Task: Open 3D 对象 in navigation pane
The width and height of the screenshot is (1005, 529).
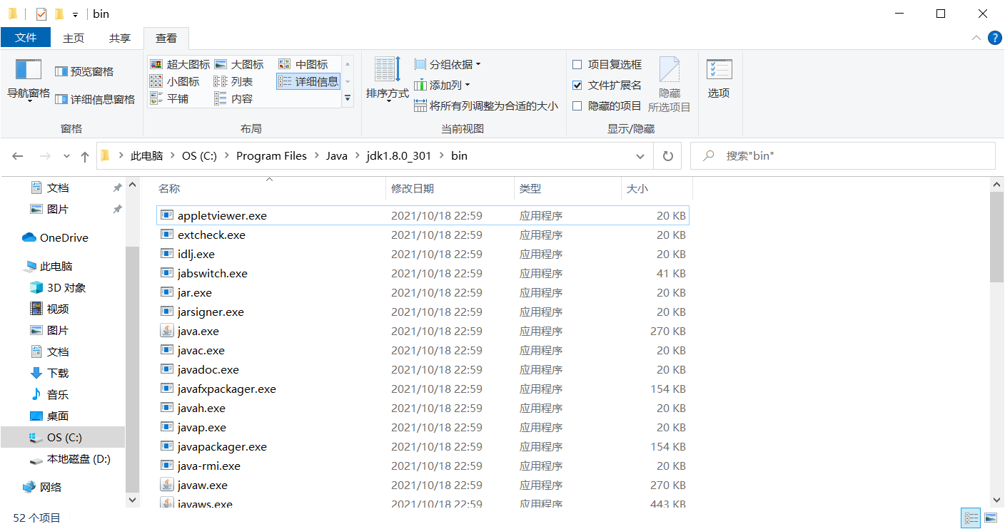Action: click(x=57, y=287)
